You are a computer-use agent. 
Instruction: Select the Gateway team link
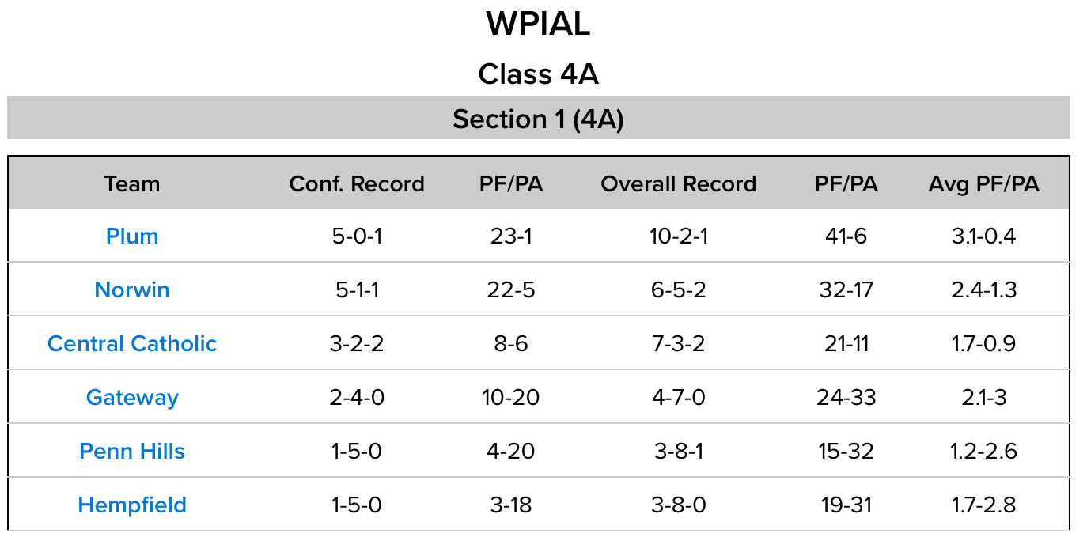point(132,397)
